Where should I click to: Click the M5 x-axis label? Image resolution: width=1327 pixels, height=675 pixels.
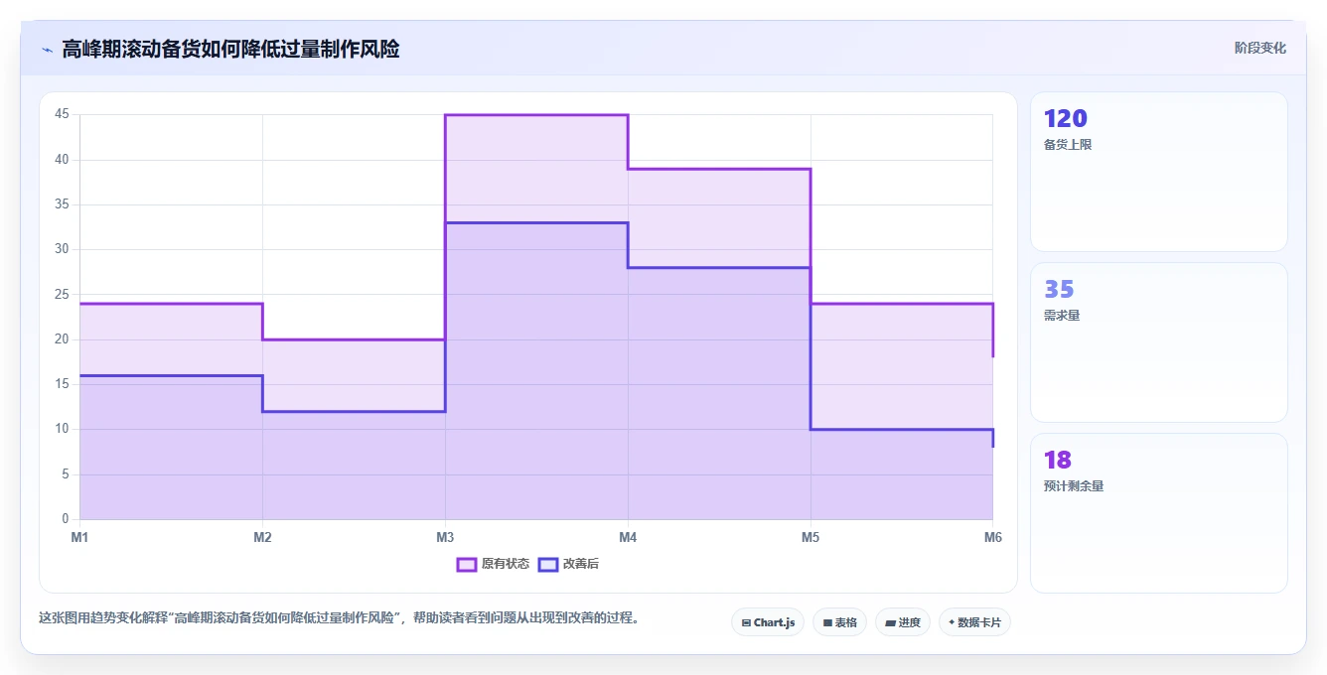coord(811,537)
